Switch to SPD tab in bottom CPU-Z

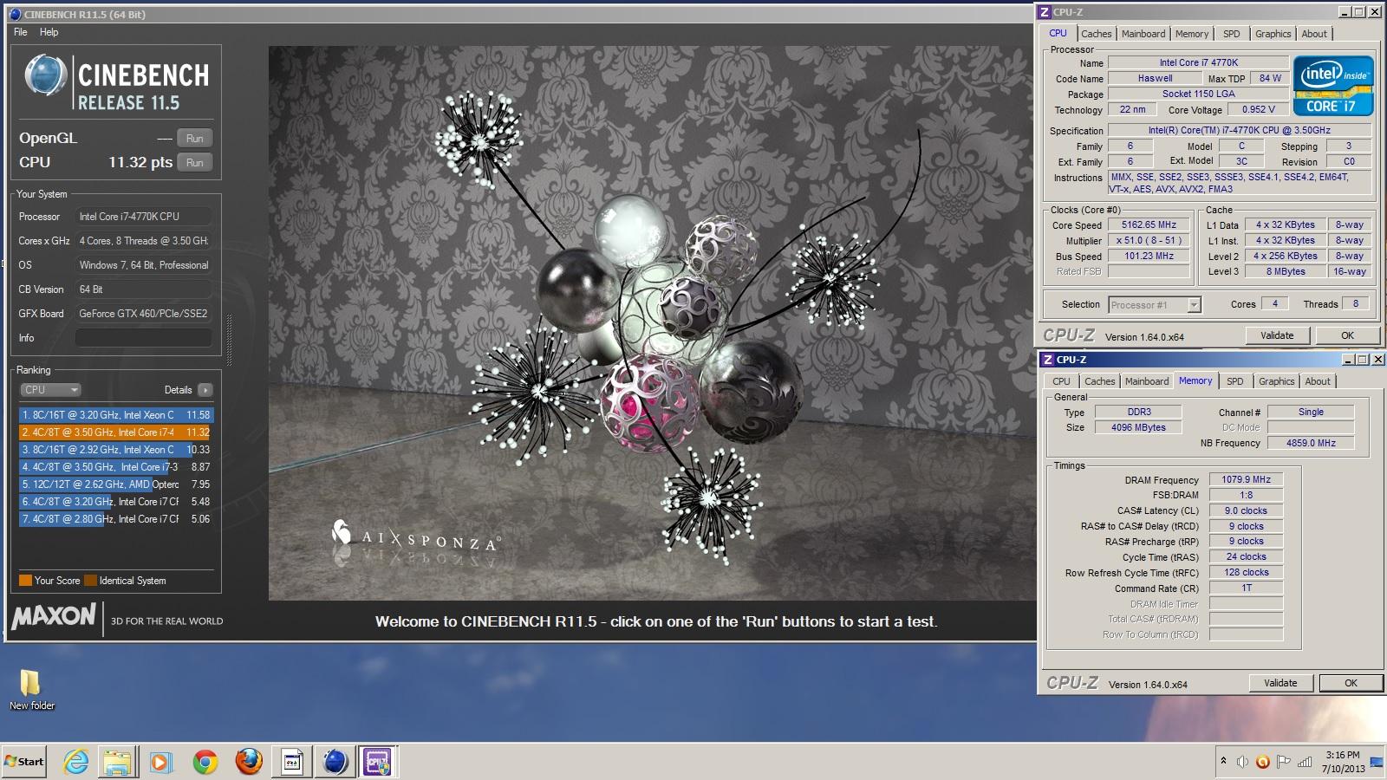coord(1235,381)
